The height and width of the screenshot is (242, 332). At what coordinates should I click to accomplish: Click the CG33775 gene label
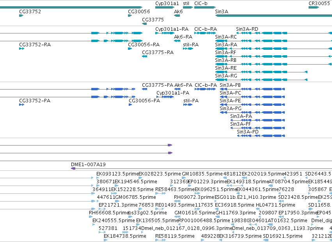click(x=153, y=19)
